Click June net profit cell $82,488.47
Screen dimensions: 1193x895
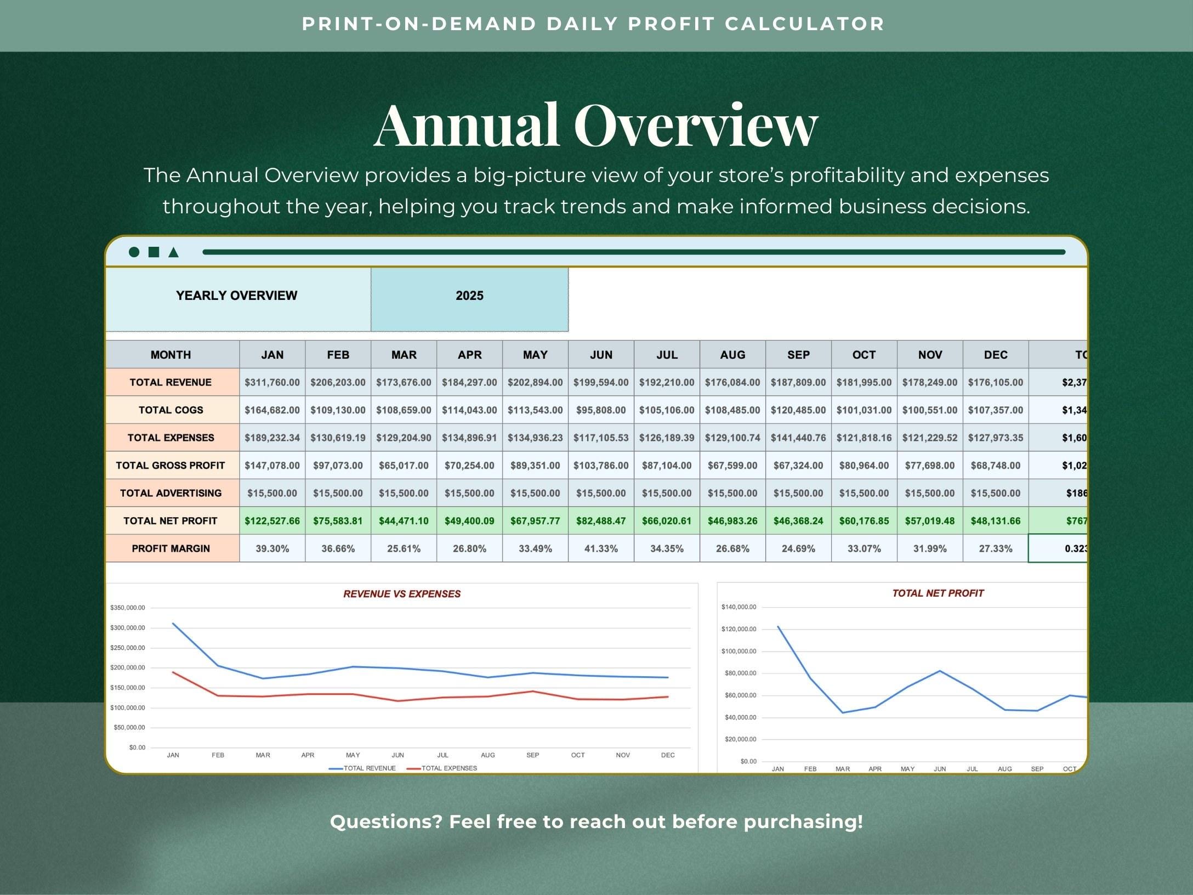[x=601, y=520]
